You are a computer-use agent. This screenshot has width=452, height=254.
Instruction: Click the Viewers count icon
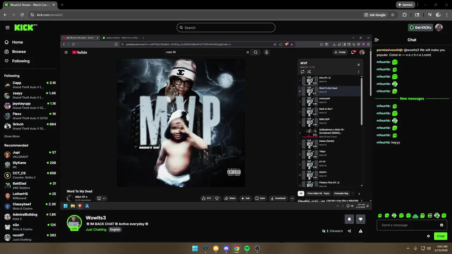click(324, 231)
